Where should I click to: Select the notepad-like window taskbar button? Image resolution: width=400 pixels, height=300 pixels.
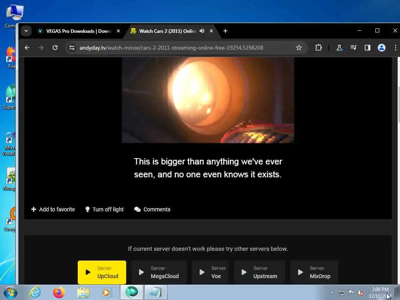(156, 292)
